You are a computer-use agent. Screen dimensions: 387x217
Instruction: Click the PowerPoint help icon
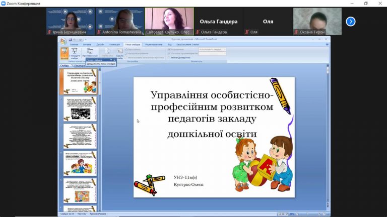pyautogui.click(x=327, y=45)
